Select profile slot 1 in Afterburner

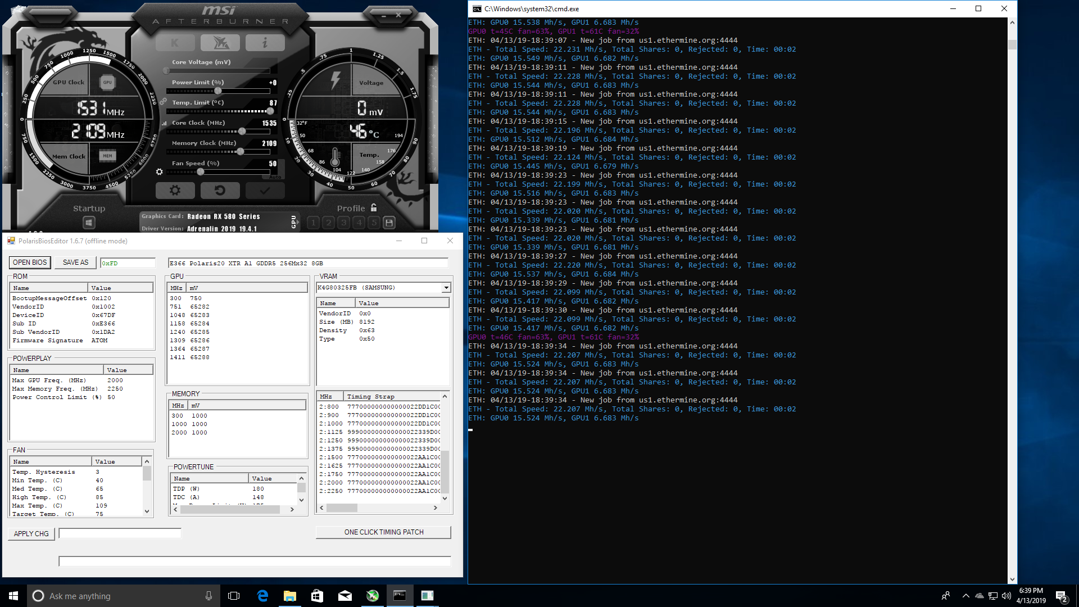coord(314,223)
